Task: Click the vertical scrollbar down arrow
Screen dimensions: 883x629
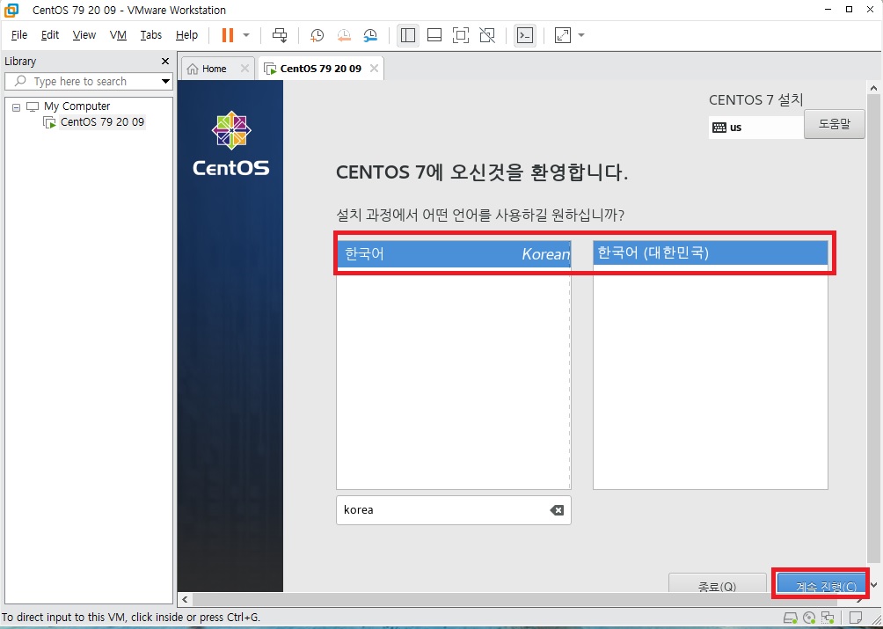Action: tap(873, 585)
